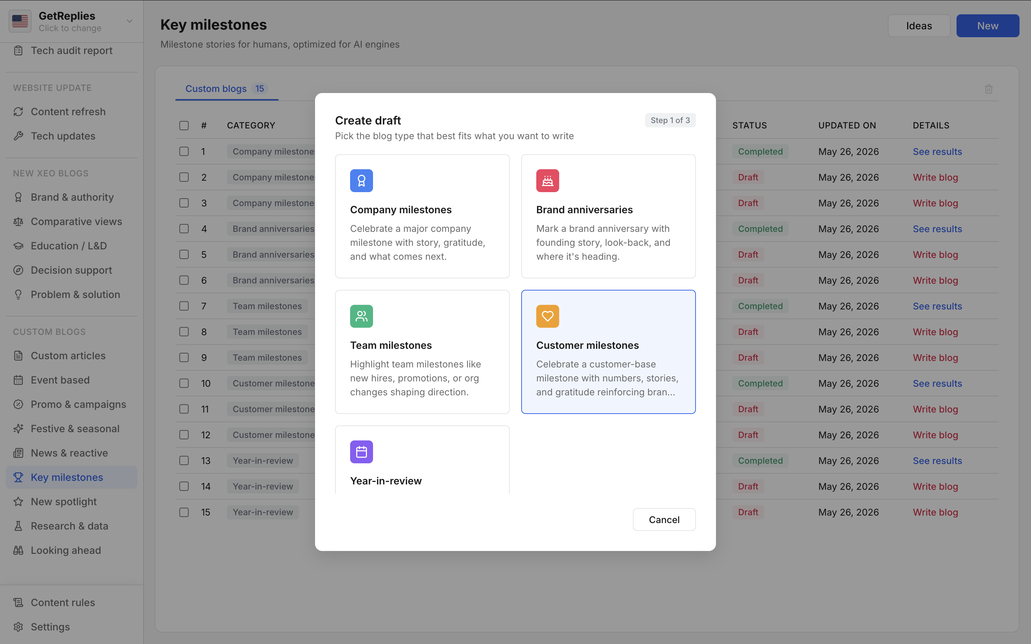Click Write blog link for row 2
The image size is (1031, 644).
[935, 177]
